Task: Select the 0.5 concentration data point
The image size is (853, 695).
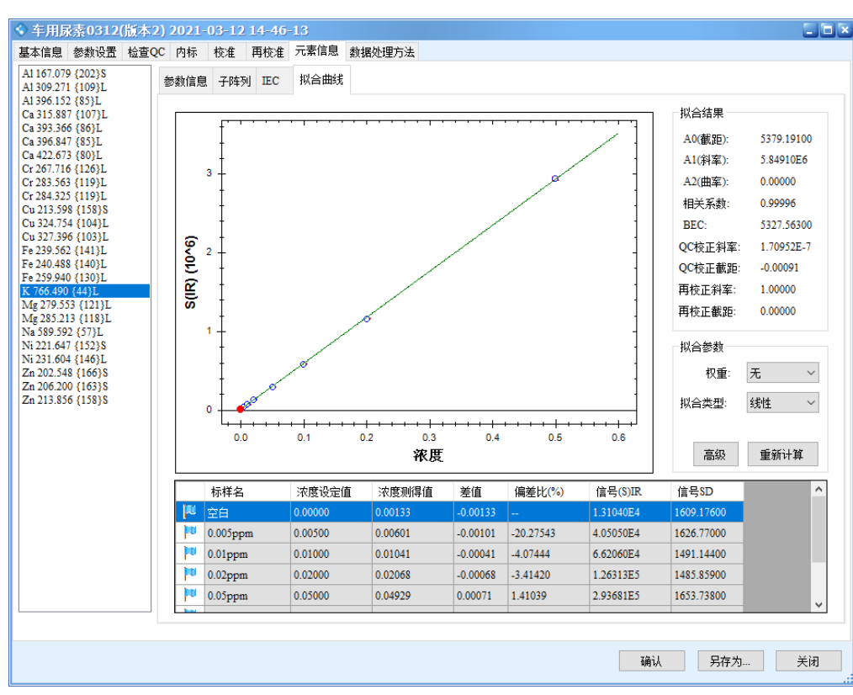Action: (x=555, y=178)
